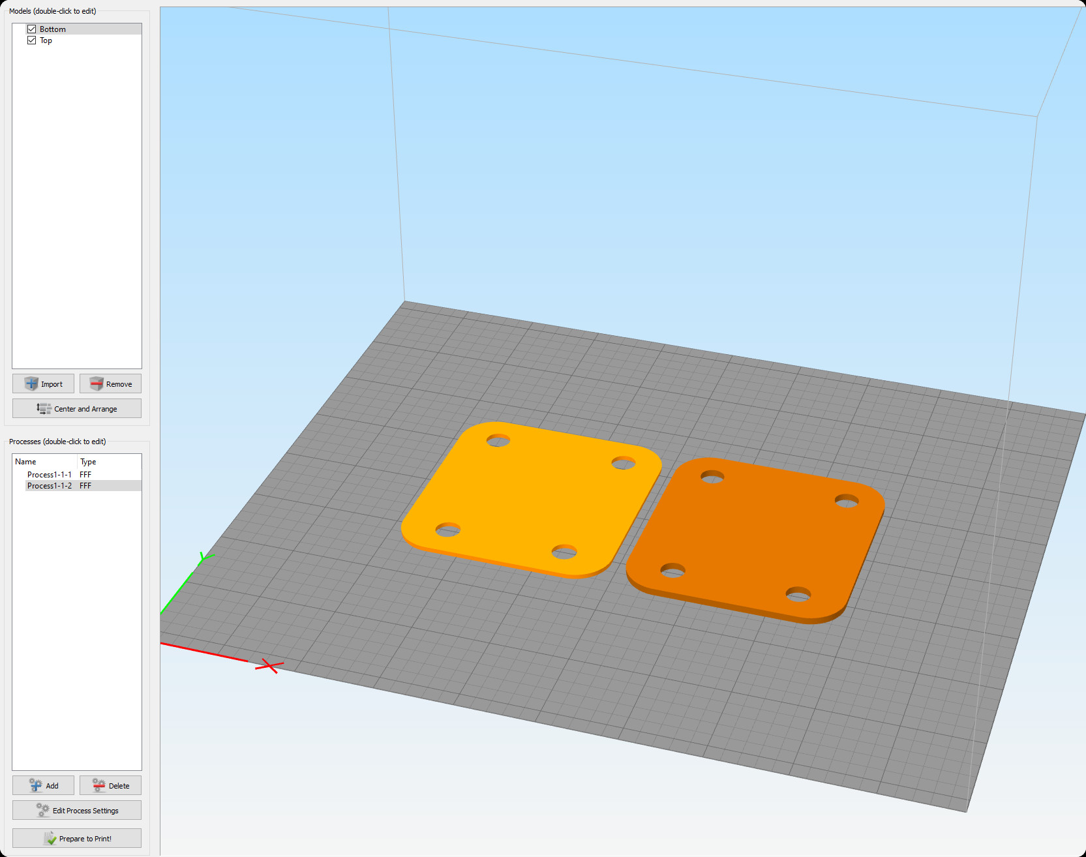The width and height of the screenshot is (1086, 857).
Task: Click Prepare to Print button
Action: [x=77, y=838]
